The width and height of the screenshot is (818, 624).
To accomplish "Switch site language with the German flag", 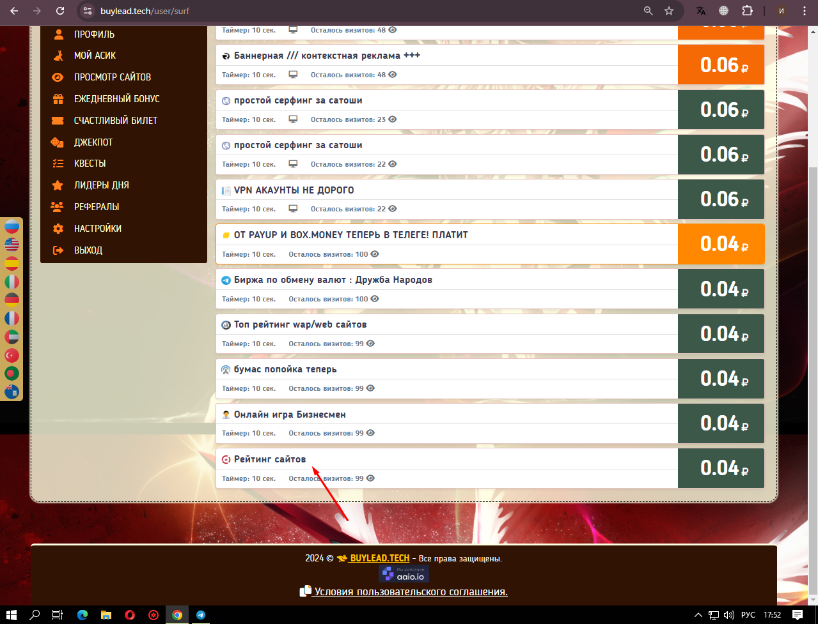I will click(x=12, y=300).
